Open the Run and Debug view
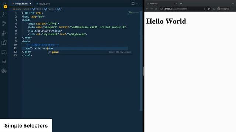Image resolution: width=236 pixels, height=132 pixels. coord(4,33)
